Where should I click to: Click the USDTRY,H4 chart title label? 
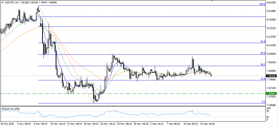point(11,2)
